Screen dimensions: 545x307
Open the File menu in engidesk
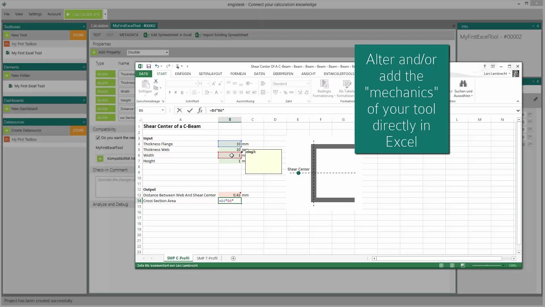click(7, 14)
